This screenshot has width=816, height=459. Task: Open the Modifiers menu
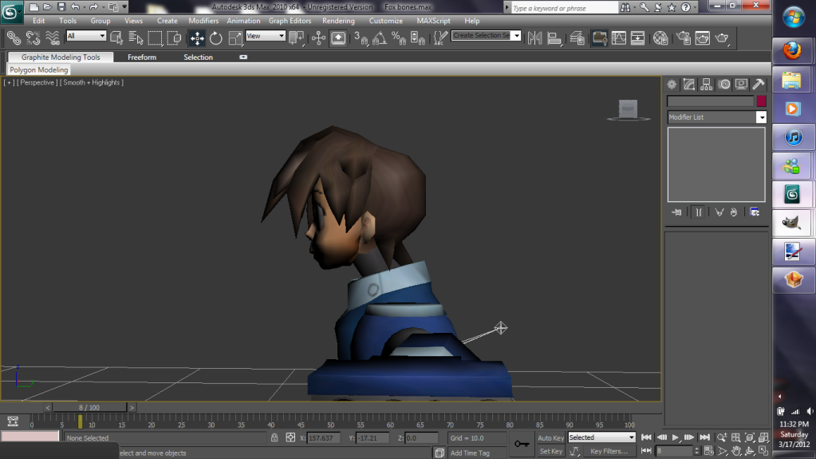(203, 21)
